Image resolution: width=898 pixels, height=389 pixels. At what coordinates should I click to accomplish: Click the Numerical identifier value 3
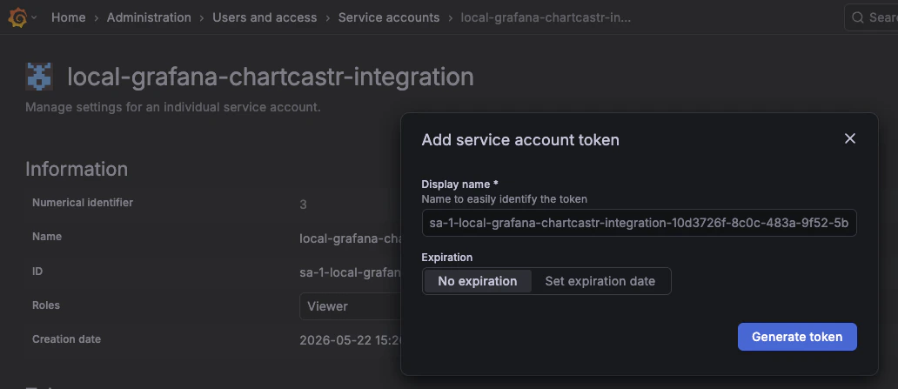click(x=303, y=204)
